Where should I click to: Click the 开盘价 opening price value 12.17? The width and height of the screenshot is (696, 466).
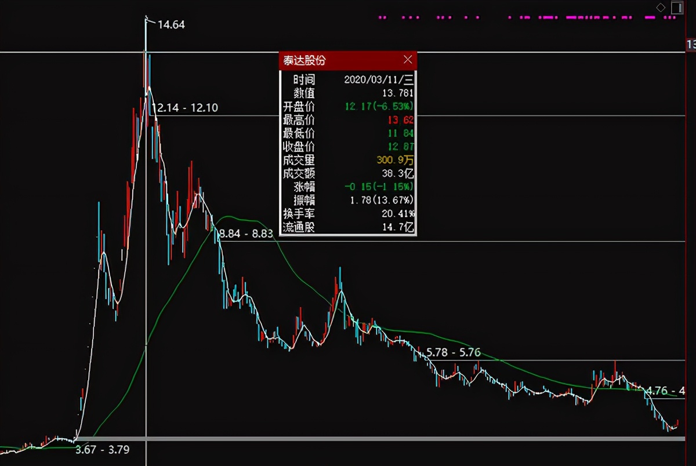(x=380, y=106)
